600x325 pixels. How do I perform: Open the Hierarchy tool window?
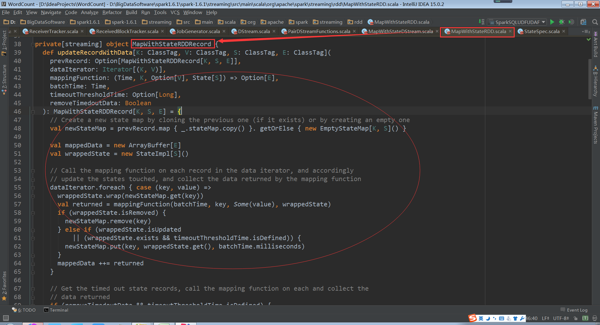[596, 81]
